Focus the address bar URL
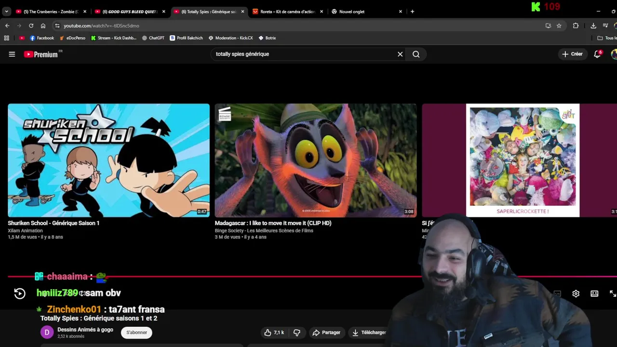This screenshot has width=617, height=347. click(101, 26)
